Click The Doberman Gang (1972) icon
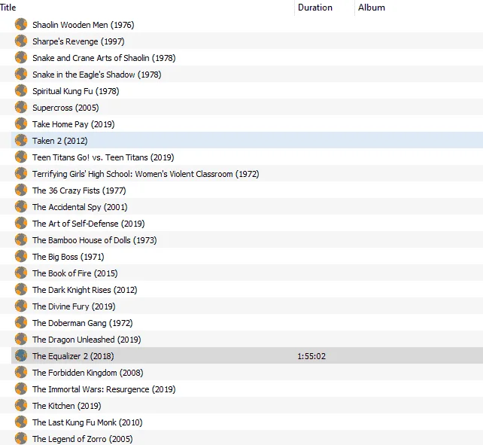483x445 pixels. 21,322
